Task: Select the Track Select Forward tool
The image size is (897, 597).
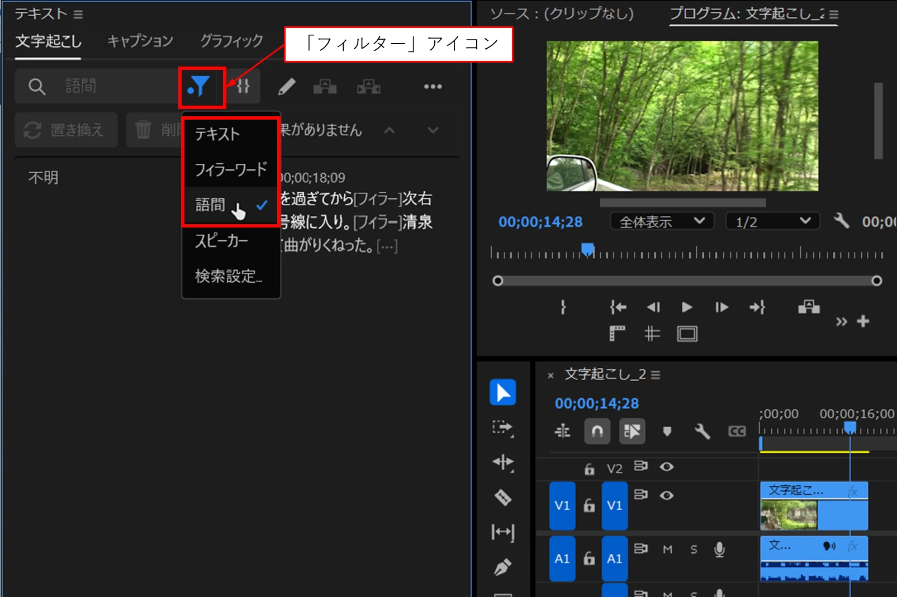Action: [x=502, y=428]
